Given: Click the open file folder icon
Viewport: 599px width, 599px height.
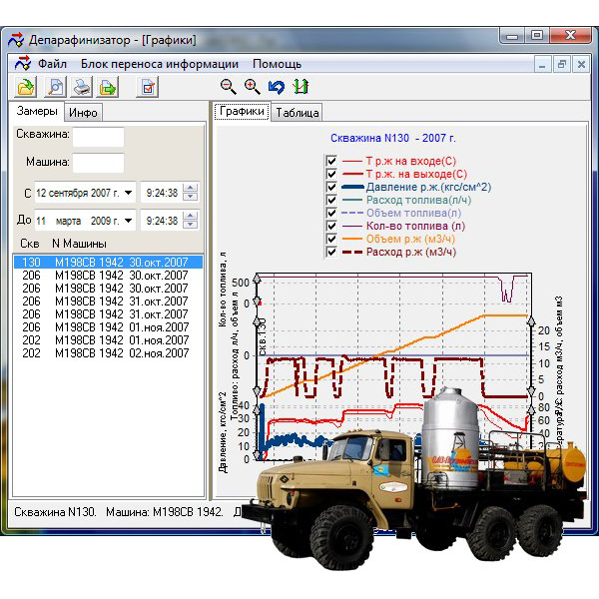Looking at the screenshot, I should click(25, 88).
